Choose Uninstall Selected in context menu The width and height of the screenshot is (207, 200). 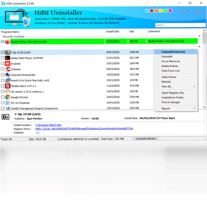click(175, 52)
